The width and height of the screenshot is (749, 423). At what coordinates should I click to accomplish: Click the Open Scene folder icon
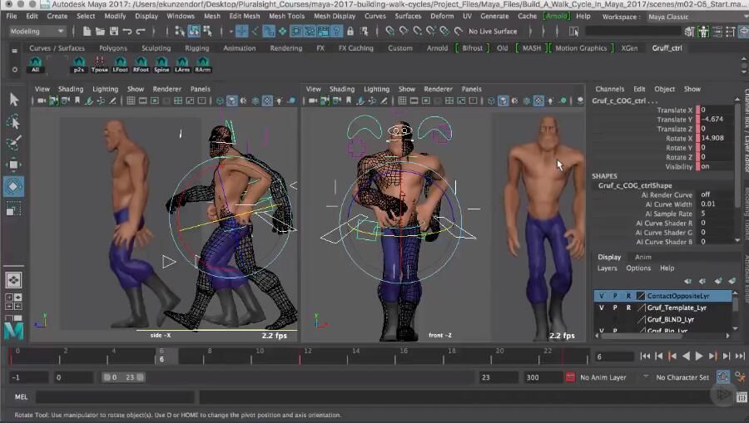[x=100, y=32]
